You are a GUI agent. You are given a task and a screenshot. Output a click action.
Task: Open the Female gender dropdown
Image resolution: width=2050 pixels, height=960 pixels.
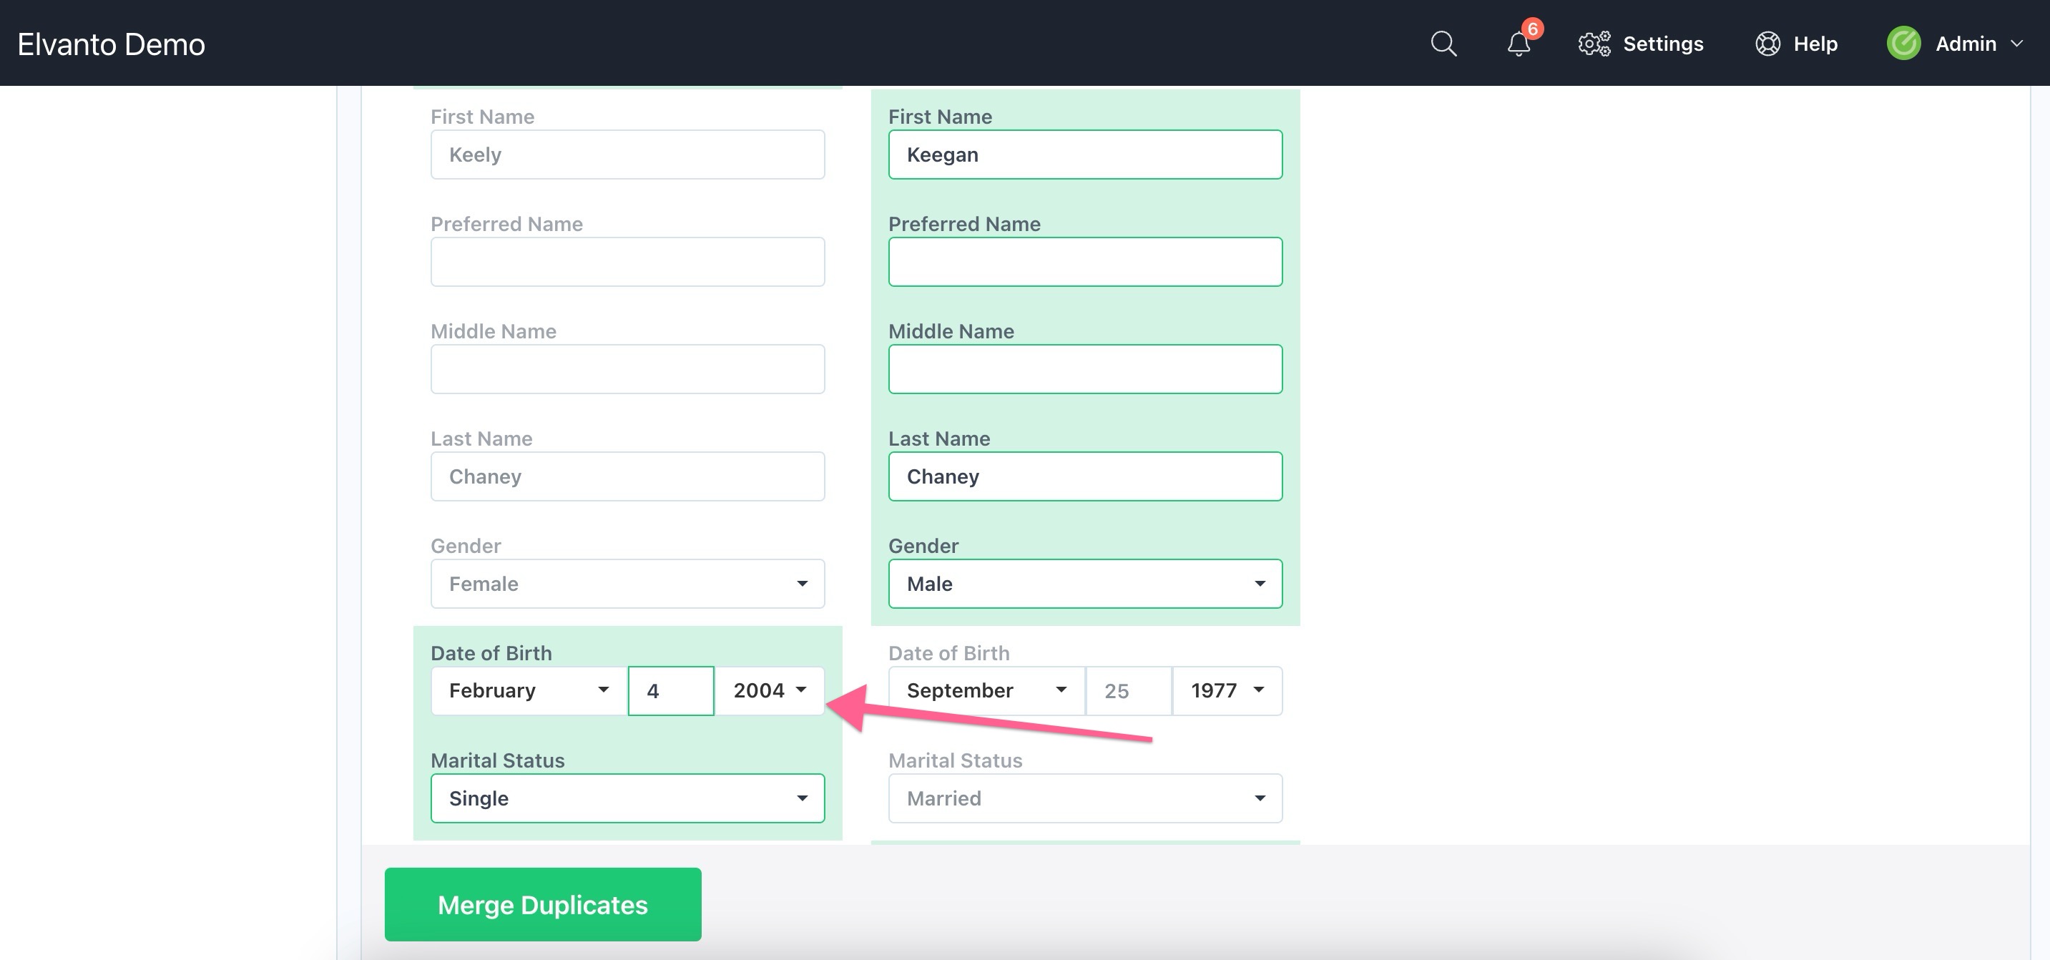(x=627, y=584)
